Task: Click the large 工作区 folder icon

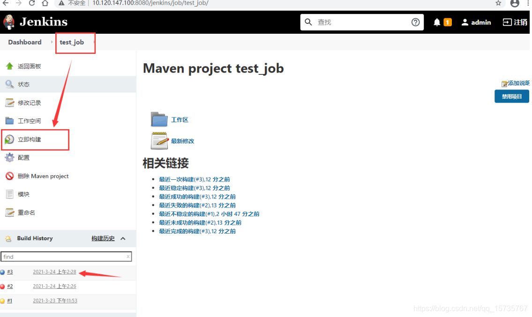Action: 159,119
